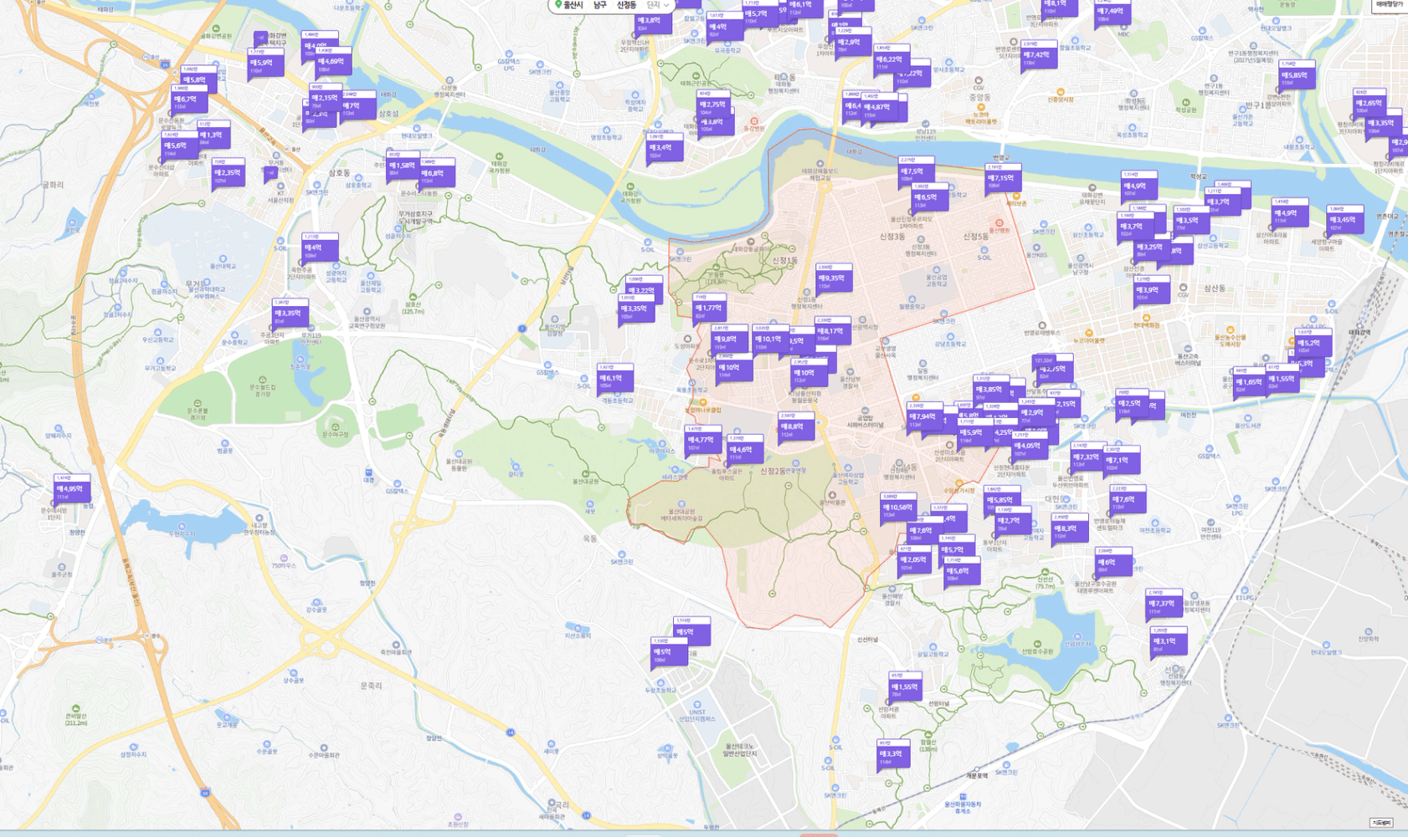Image resolution: width=1408 pixels, height=837 pixels.
Task: Open the 매2.35억 listing marker
Action: coord(229,173)
